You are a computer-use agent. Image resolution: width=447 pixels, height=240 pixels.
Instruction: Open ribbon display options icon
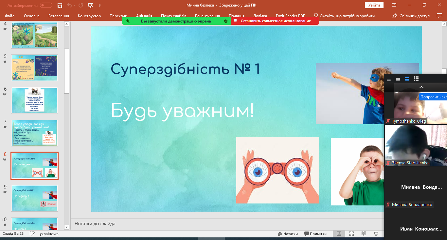[394, 5]
